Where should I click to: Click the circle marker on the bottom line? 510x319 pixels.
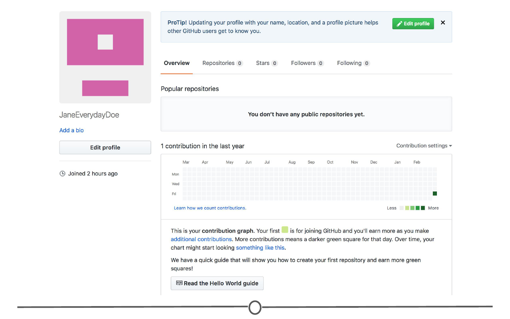point(255,307)
